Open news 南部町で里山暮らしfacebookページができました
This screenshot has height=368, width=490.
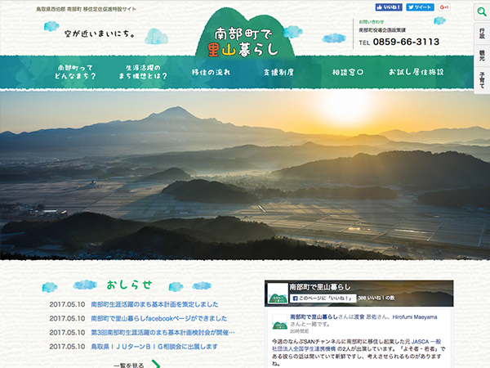point(159,318)
